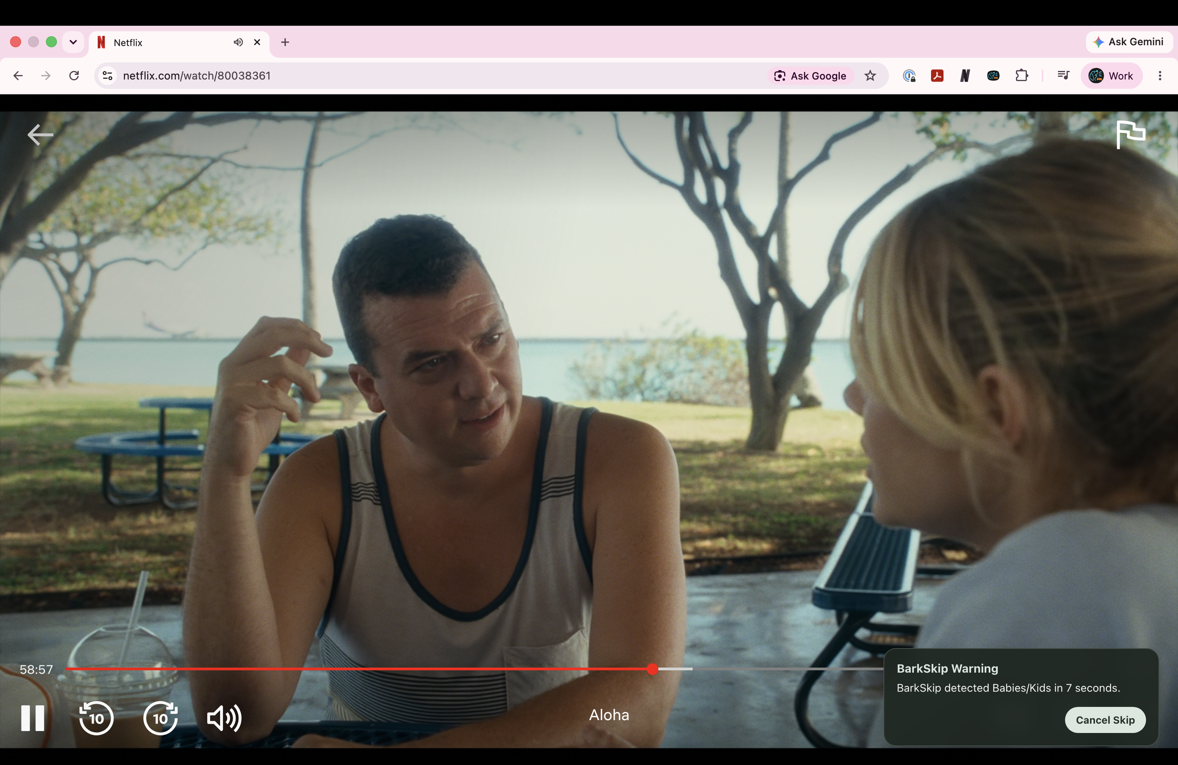Mute tab audio via speaker icon

(238, 42)
